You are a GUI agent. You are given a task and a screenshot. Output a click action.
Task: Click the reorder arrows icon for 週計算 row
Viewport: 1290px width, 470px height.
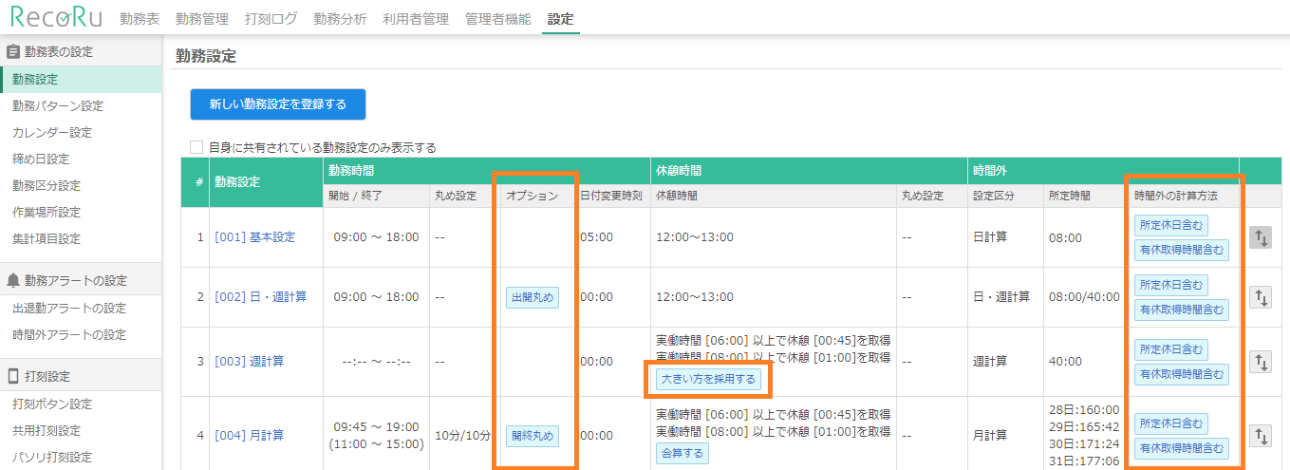click(1260, 362)
